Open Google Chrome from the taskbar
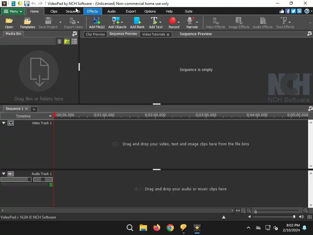Image resolution: width=313 pixels, height=235 pixels. (x=170, y=228)
